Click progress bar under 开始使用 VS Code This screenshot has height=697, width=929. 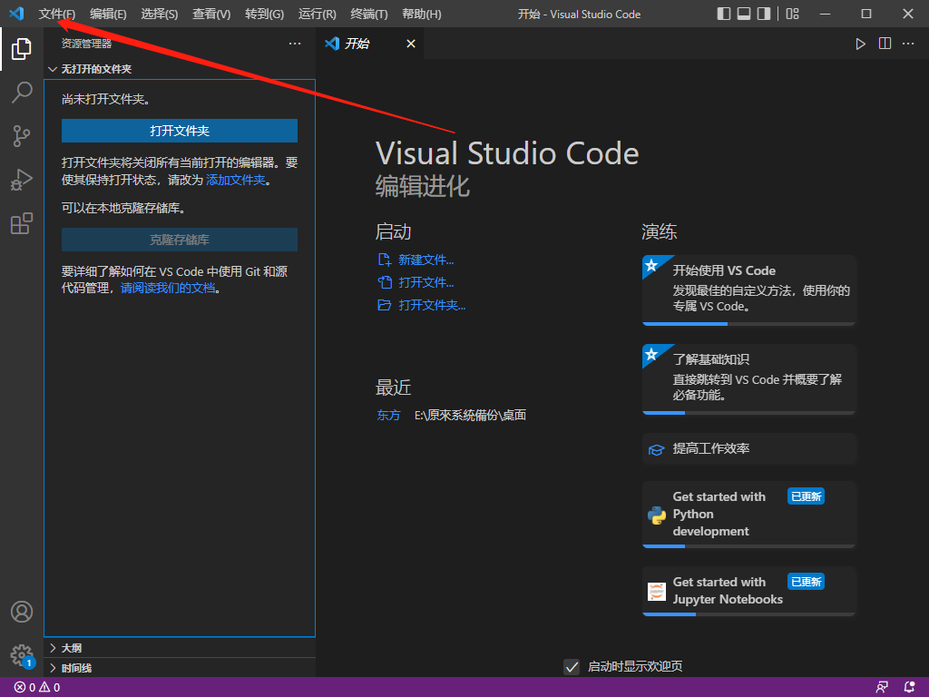coord(748,324)
